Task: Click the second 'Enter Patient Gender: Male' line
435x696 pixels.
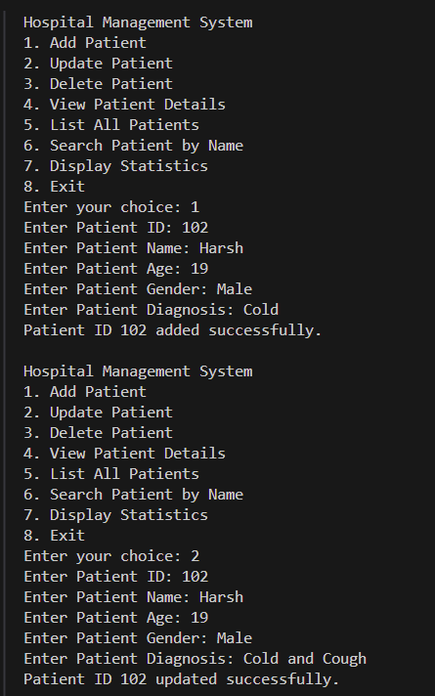Action: 138,638
